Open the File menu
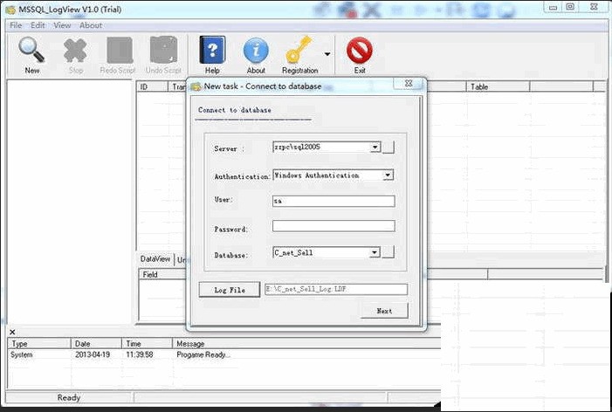This screenshot has height=412, width=612. [16, 25]
